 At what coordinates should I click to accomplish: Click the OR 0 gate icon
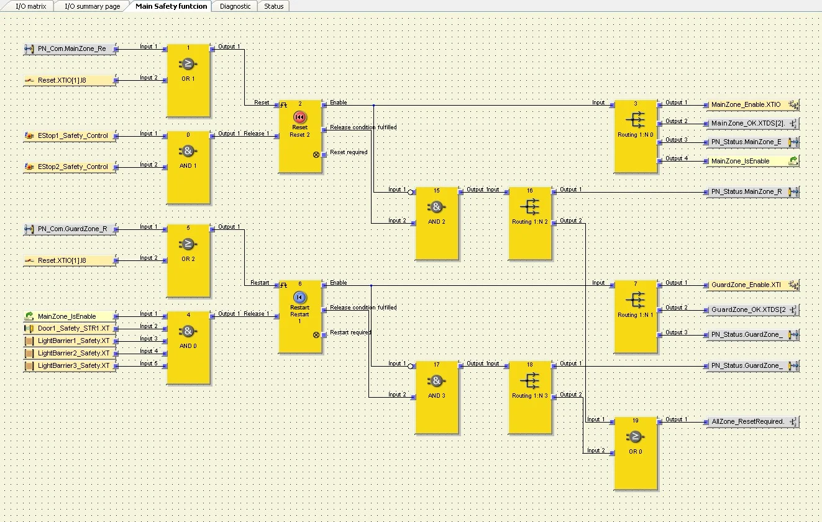pyautogui.click(x=635, y=437)
